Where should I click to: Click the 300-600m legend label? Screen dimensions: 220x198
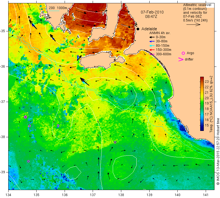coord(164,54)
